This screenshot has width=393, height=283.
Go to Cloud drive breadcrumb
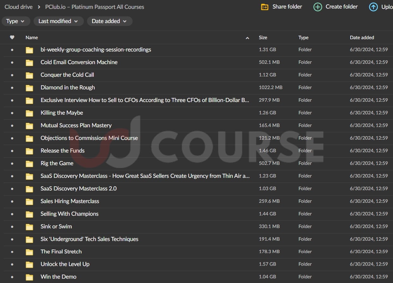[18, 7]
